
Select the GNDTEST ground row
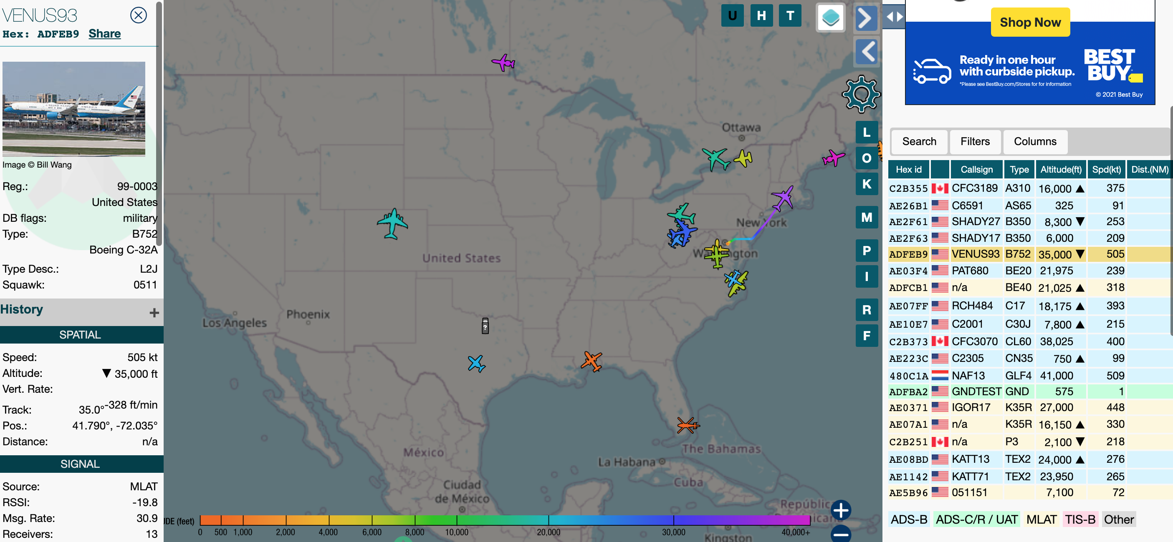(1030, 391)
